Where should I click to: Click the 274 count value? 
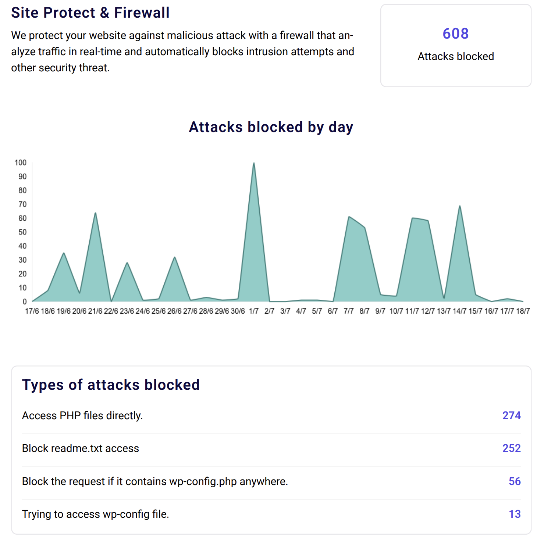[x=511, y=416]
